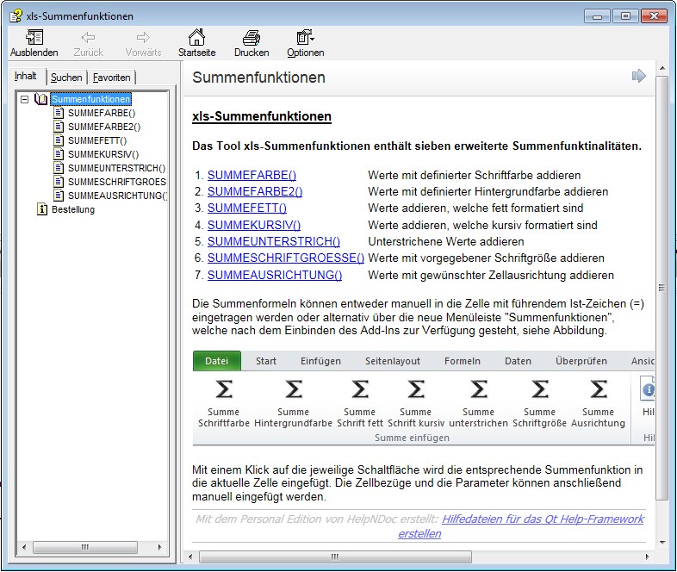Open SUMMEAUSRICHTUNG( topic in the tree
Viewport: 677px width, 572px height.
pyautogui.click(x=117, y=196)
